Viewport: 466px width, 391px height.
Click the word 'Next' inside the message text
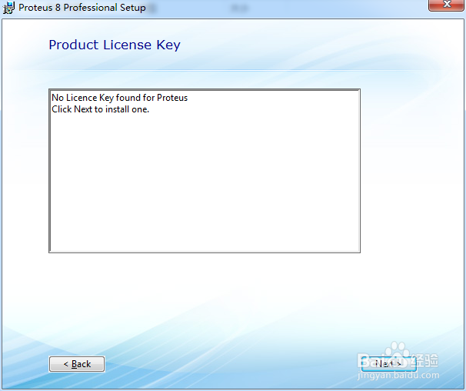click(x=83, y=109)
